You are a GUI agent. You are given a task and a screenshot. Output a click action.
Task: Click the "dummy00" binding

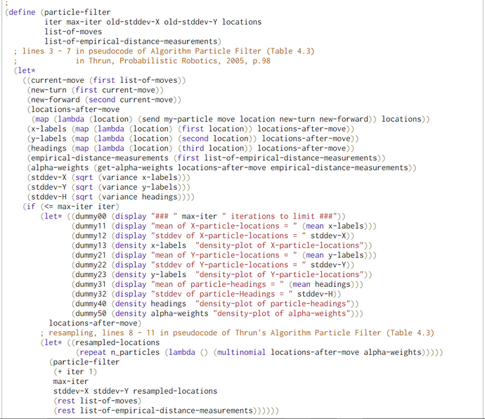click(91, 217)
